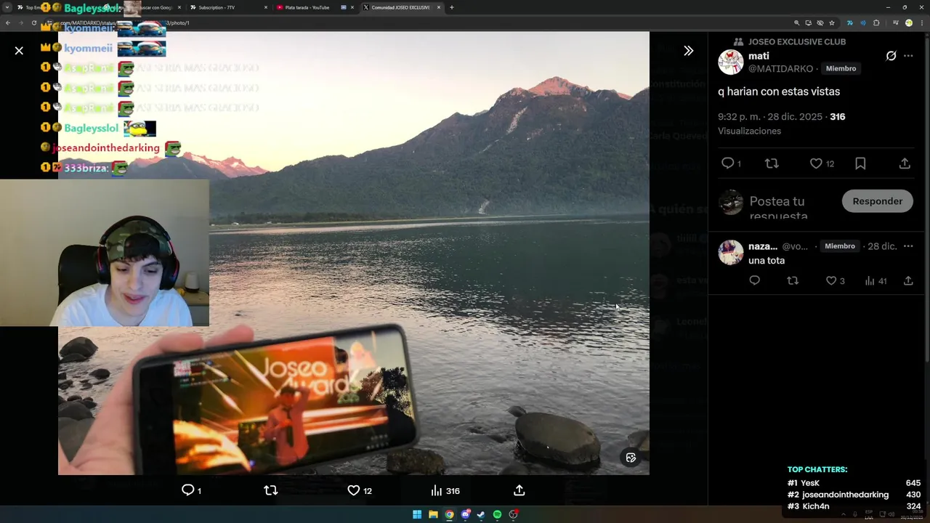Share naza's reply

pos(908,280)
